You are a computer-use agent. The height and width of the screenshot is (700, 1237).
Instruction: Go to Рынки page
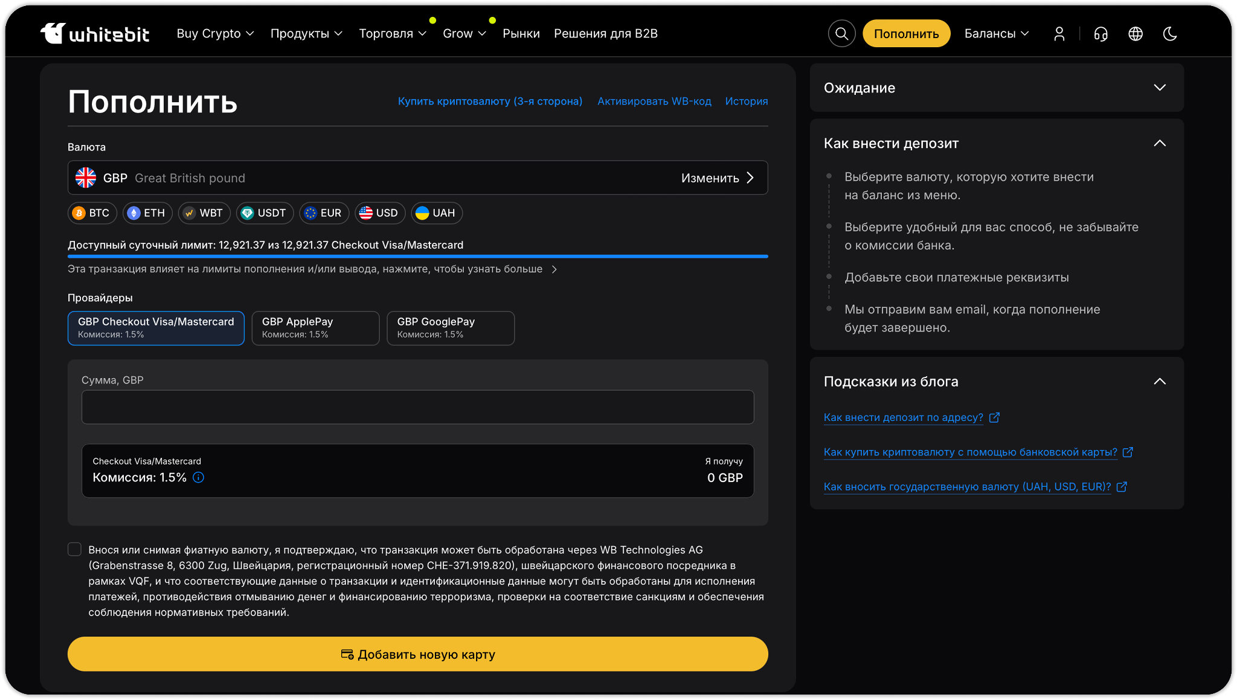[x=521, y=34]
